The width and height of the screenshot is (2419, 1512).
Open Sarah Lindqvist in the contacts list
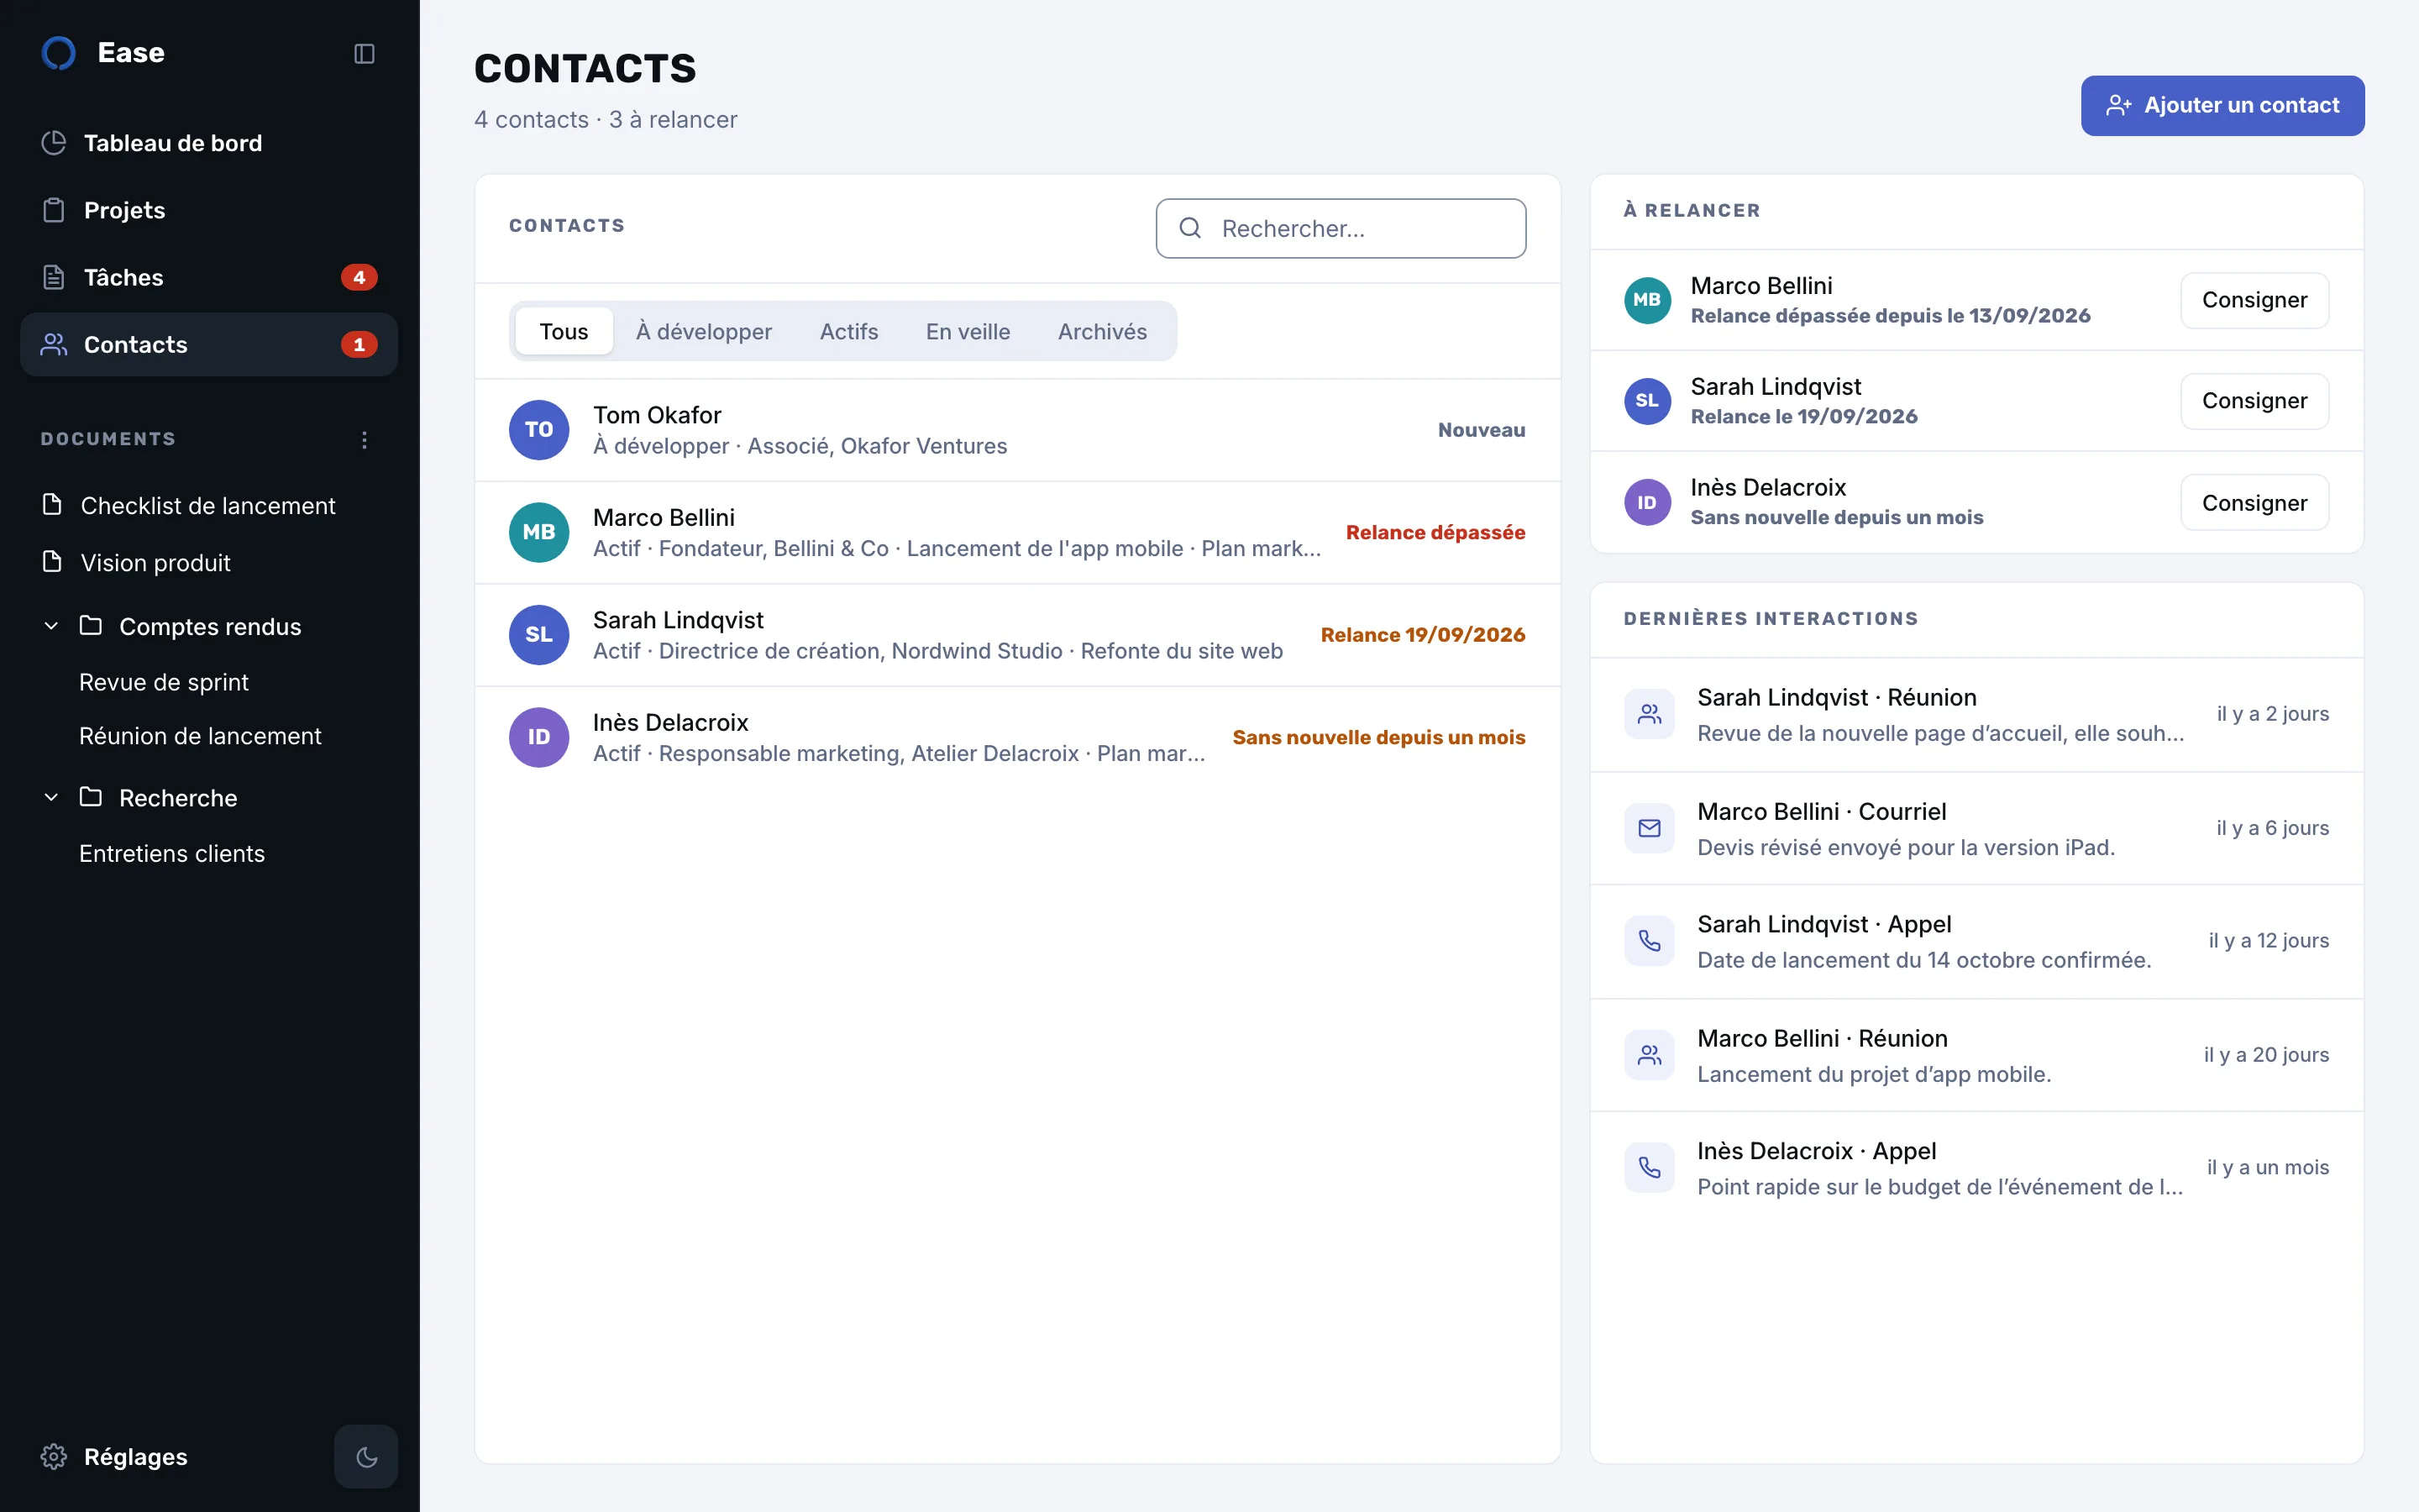point(1018,635)
